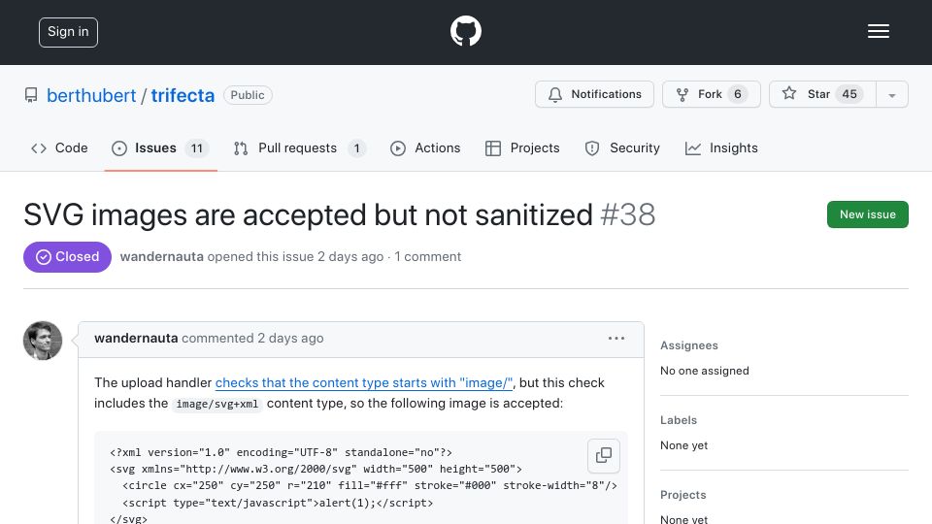Star the trifecta repository
Screen dimensions: 932x524
click(822, 94)
